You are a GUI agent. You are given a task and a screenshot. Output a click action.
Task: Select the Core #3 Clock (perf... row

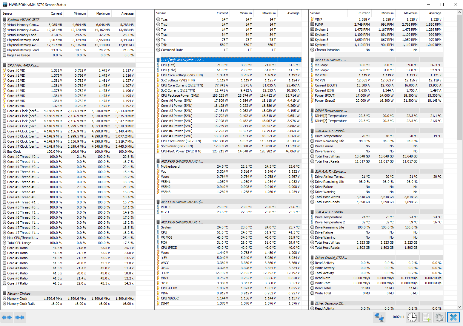pos(69,126)
